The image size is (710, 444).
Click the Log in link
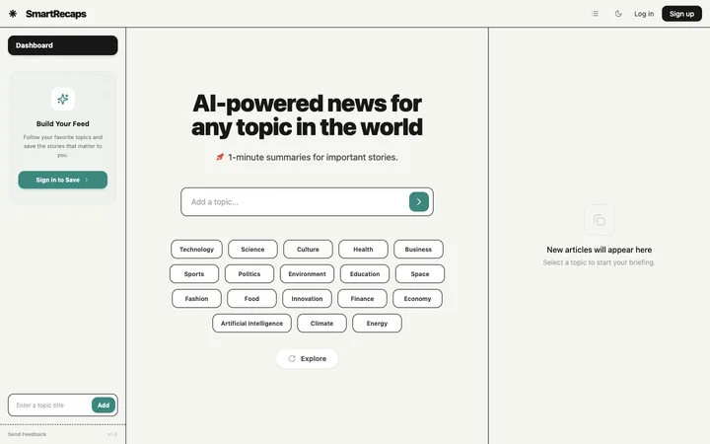pyautogui.click(x=643, y=14)
